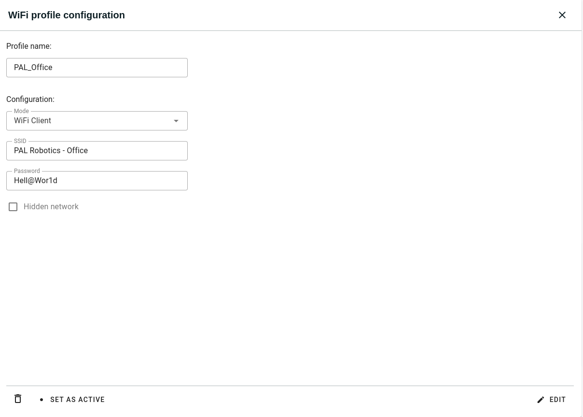The width and height of the screenshot is (583, 417).
Task: Click the Configuration: section label
Action: point(30,100)
